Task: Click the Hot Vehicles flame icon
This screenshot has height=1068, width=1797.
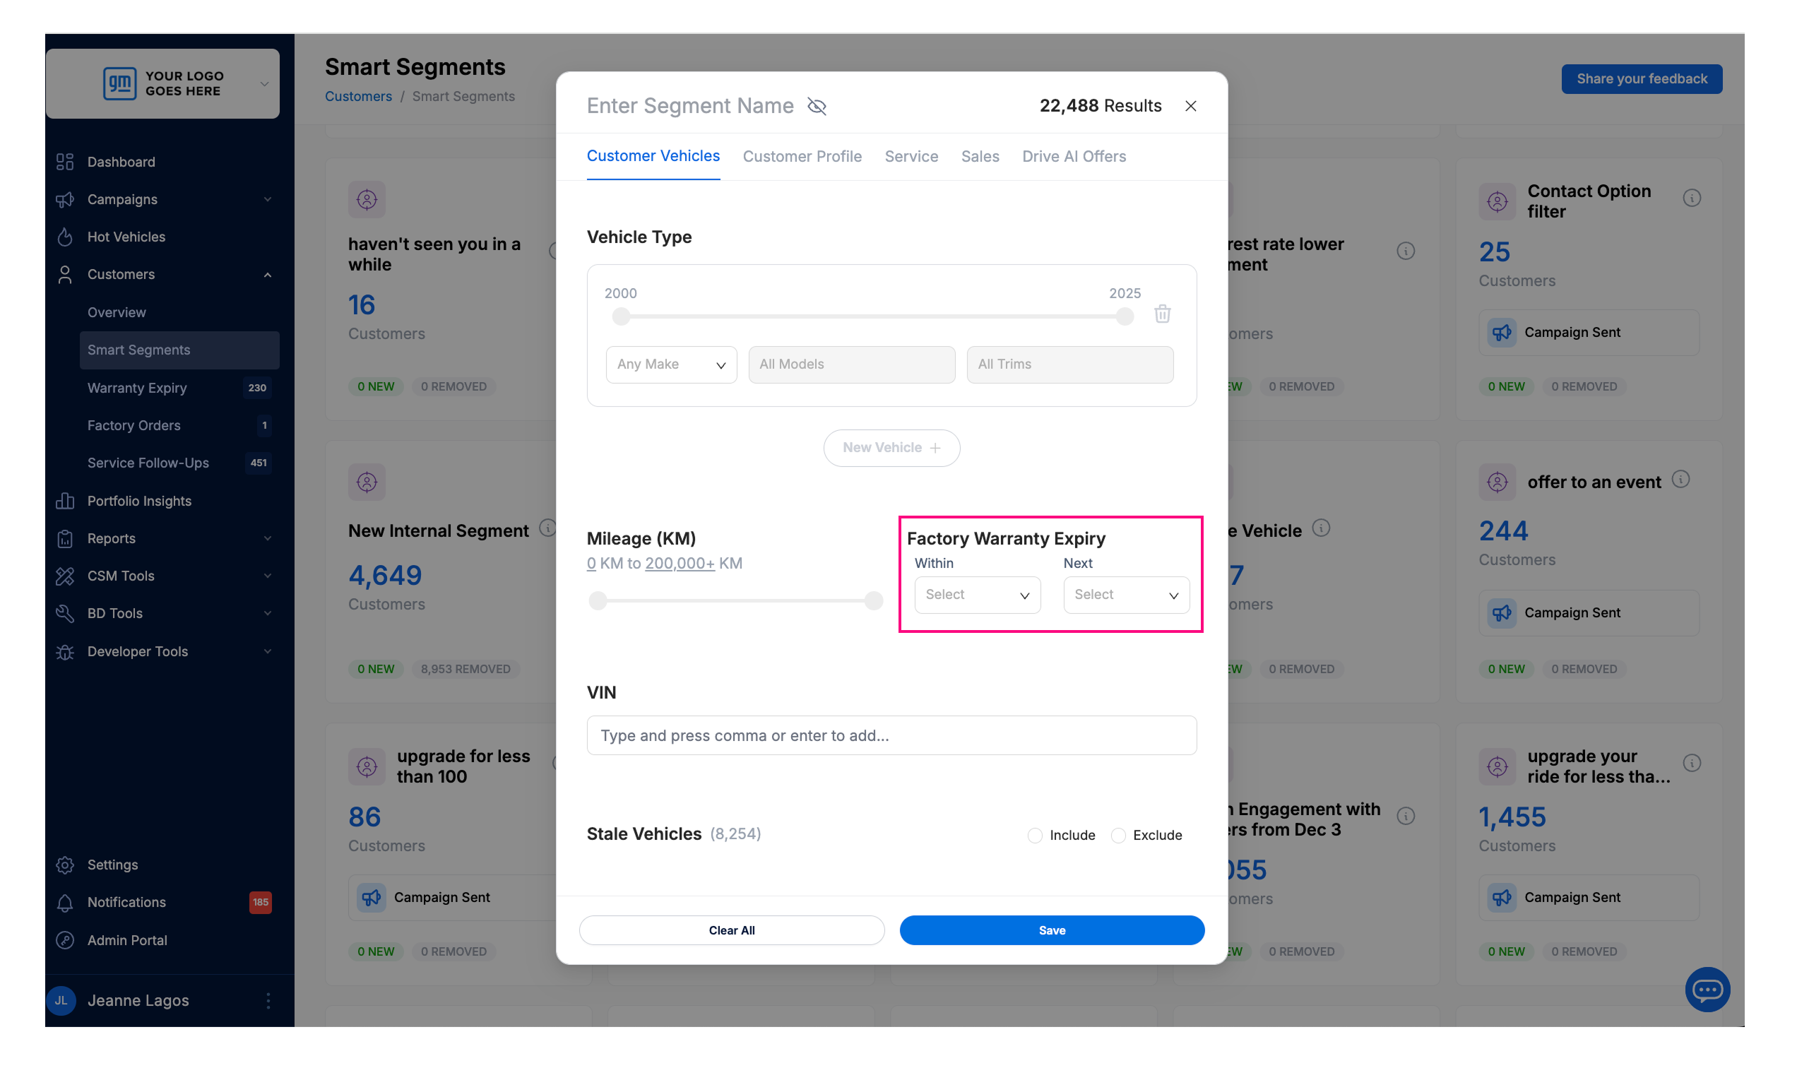Action: [66, 237]
